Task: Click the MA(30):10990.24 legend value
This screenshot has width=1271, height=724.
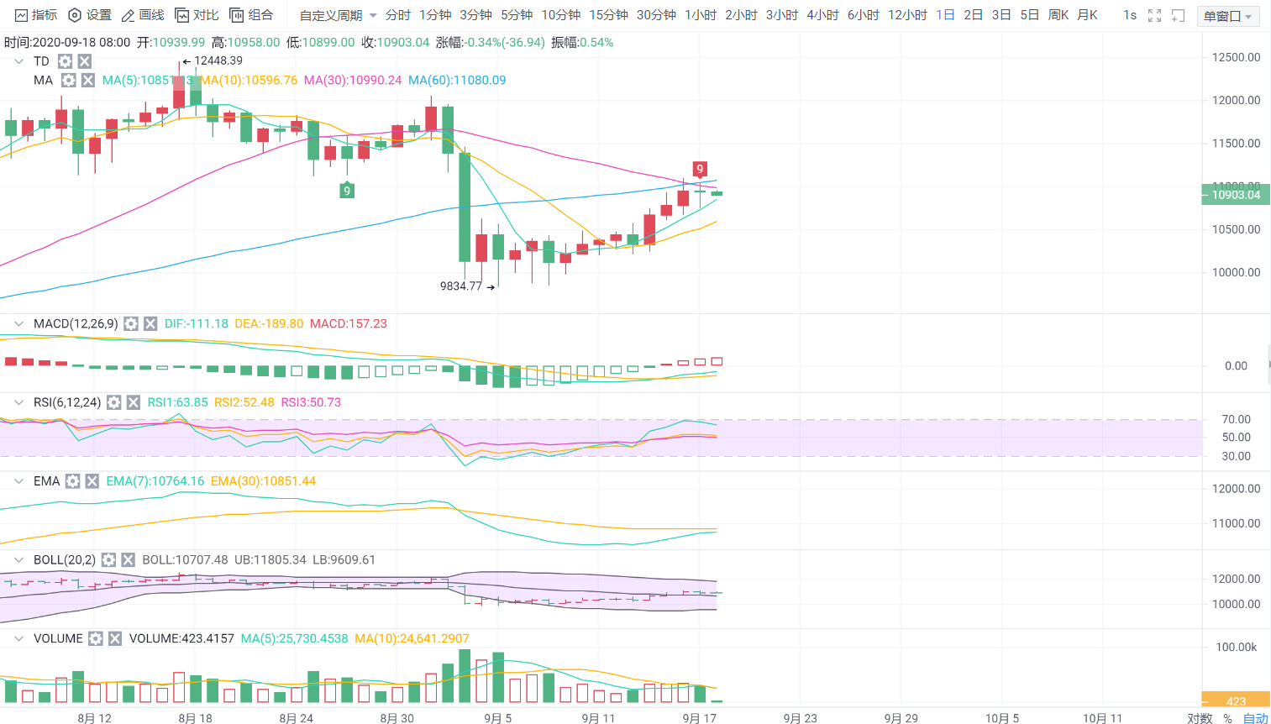Action: [353, 81]
